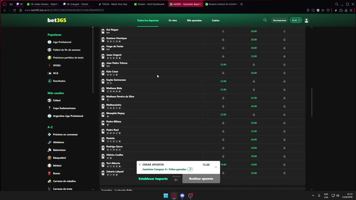The image size is (356, 200).
Task: Click the tennis ball icon for Próximos partidos
Action: coord(50,58)
